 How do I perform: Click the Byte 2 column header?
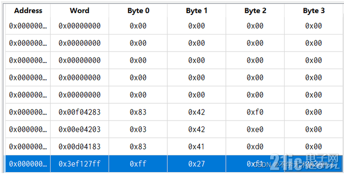click(x=255, y=11)
